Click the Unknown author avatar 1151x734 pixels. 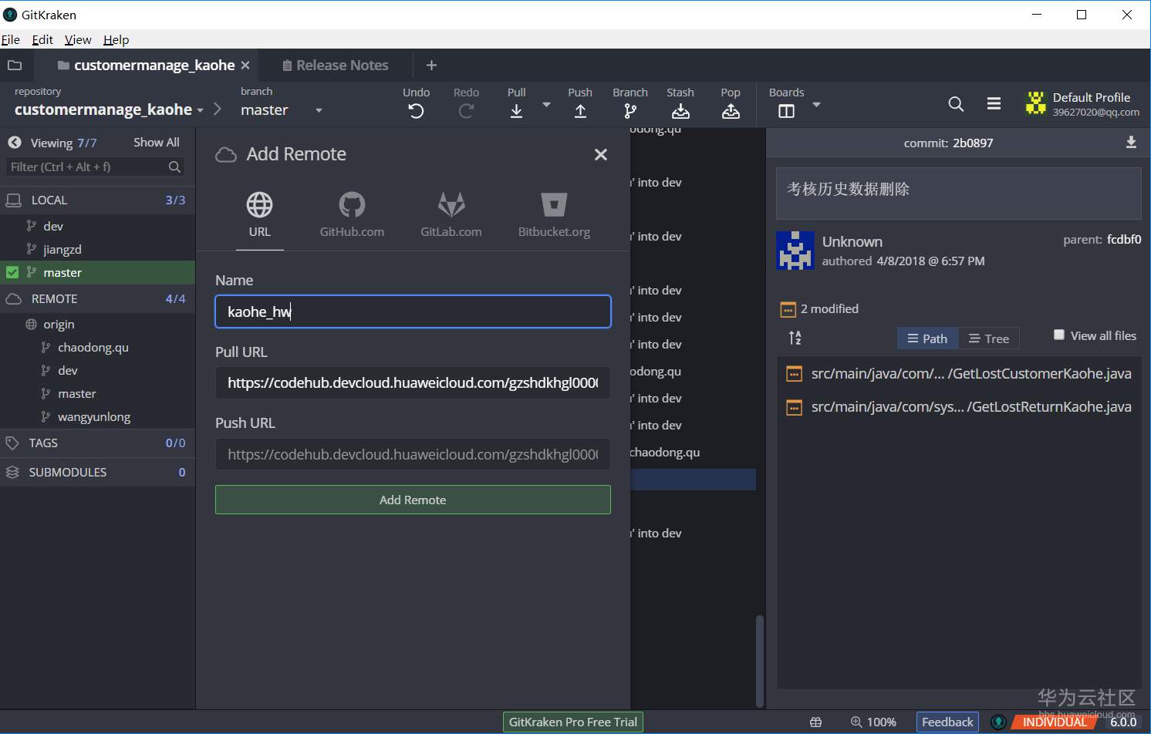[795, 250]
